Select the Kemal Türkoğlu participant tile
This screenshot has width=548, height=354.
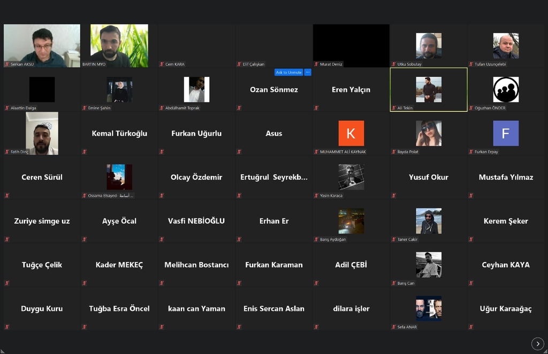(x=119, y=133)
